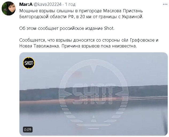
Task: Open the three-dot tweet options menu
Action: tap(165, 4)
